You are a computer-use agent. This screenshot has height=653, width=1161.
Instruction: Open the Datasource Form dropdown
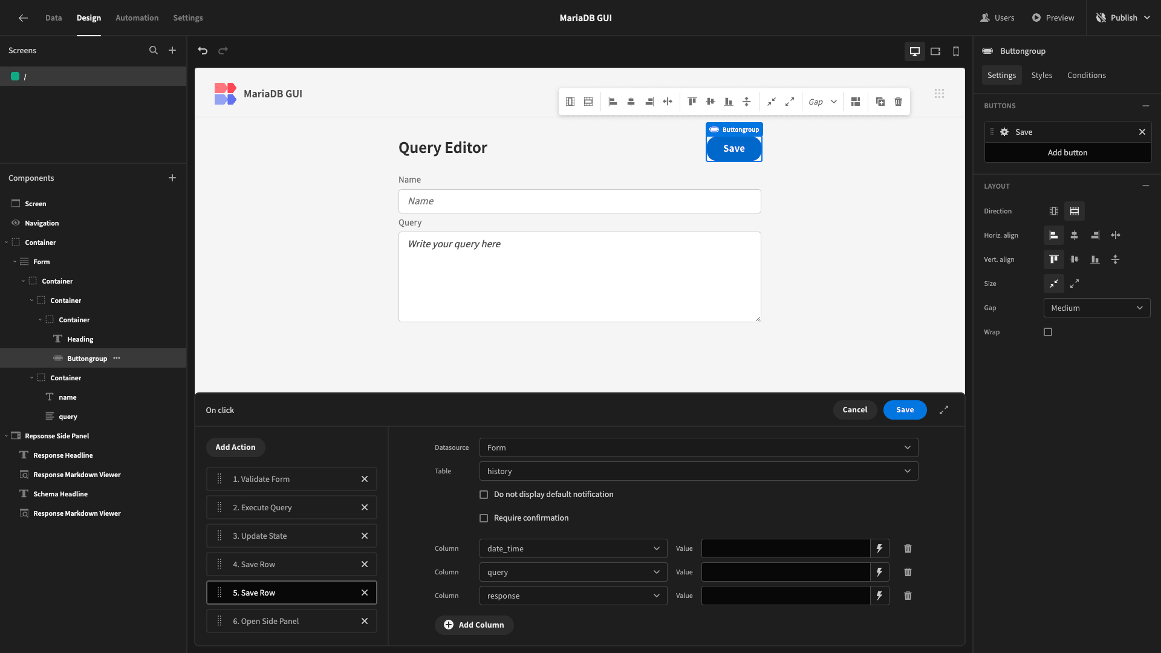click(x=698, y=447)
